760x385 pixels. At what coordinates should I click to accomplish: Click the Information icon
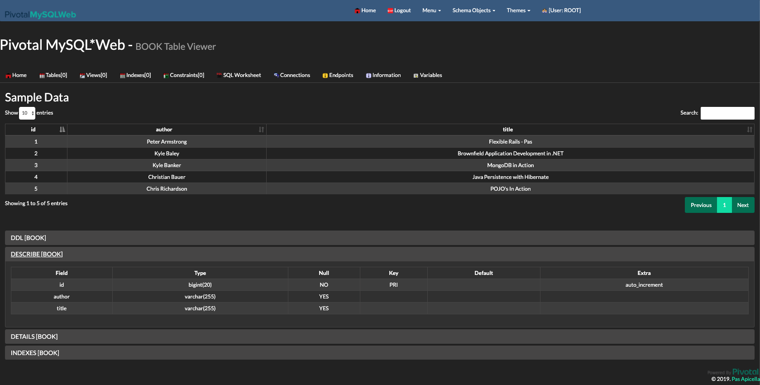click(368, 76)
